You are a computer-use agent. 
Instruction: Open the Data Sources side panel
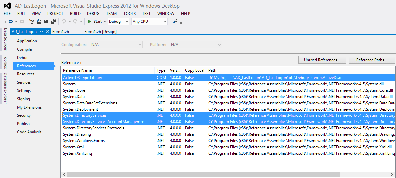point(5,39)
